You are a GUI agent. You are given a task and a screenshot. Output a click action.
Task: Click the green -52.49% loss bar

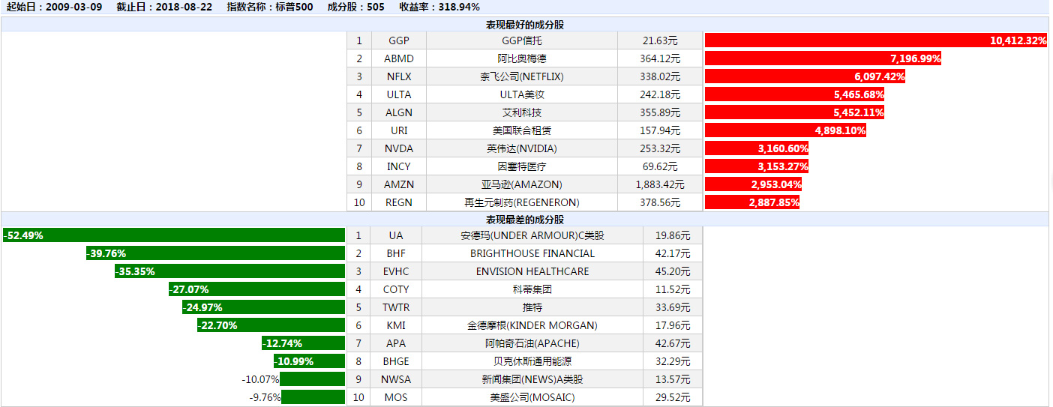(174, 235)
